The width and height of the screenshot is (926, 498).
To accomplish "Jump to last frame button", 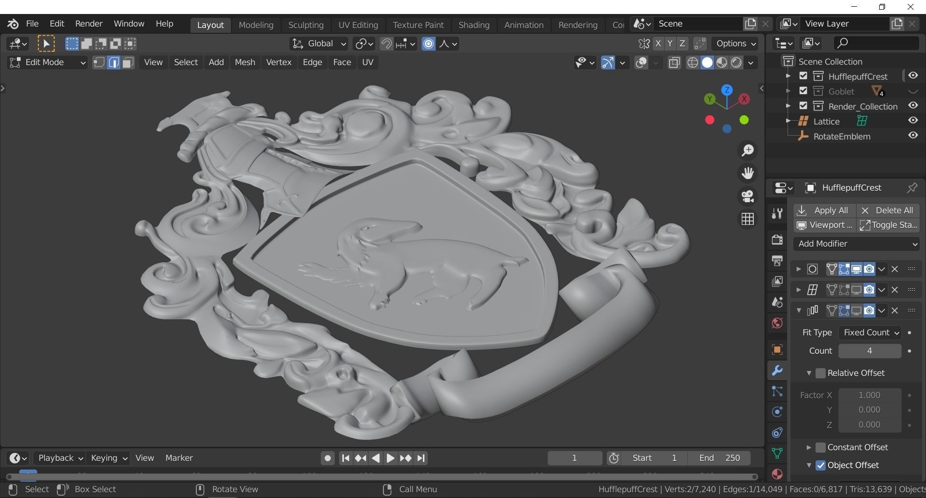I will [421, 458].
